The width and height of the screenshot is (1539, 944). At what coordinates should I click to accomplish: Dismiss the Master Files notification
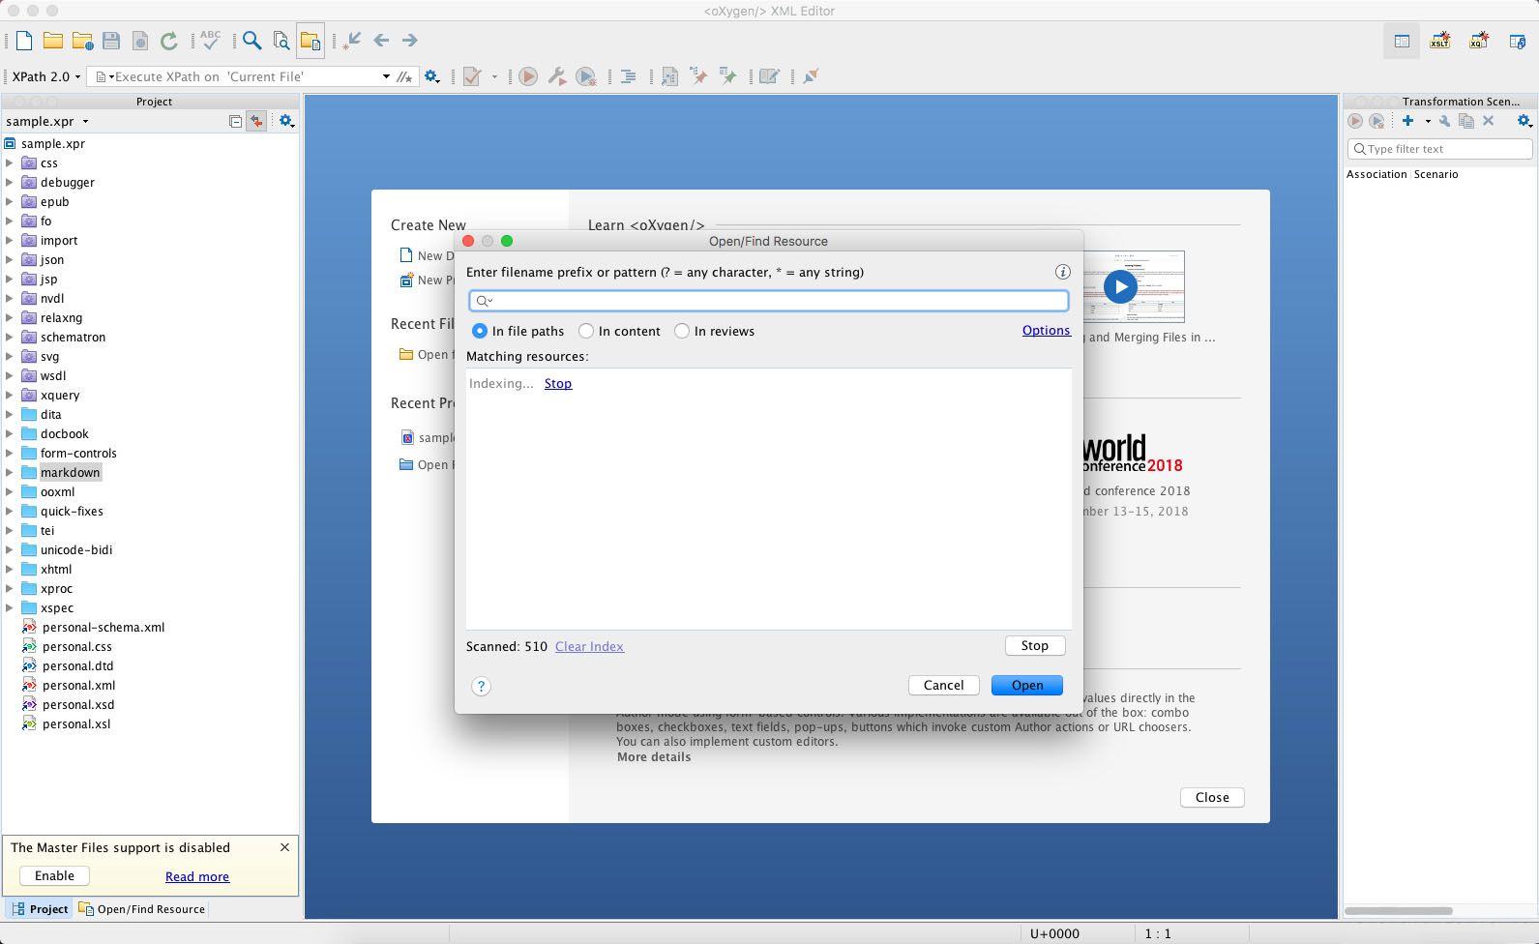[x=284, y=847]
